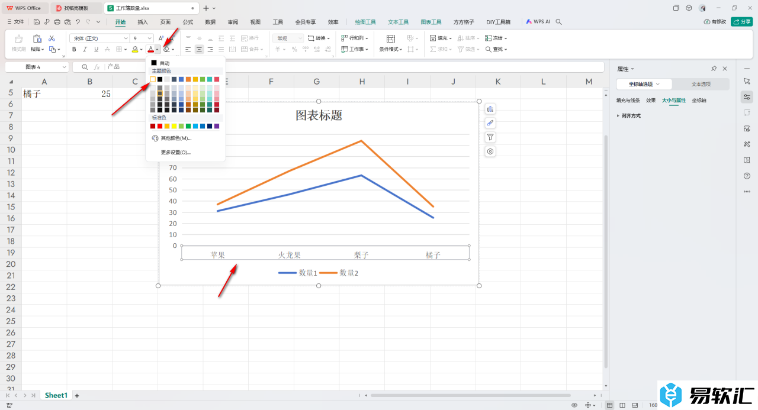
Task: Click the selection arrow tool in right sidebar
Action: 747,80
